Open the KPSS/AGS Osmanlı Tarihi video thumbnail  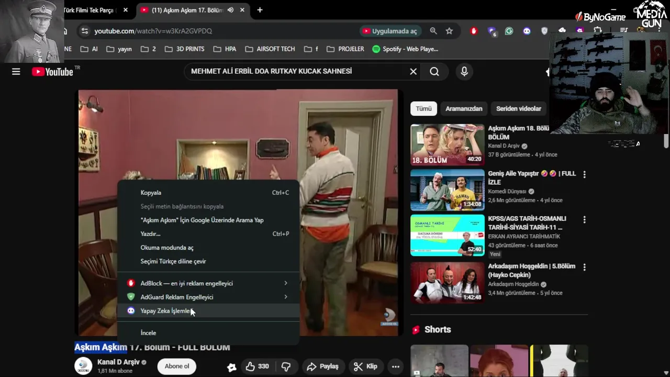pyautogui.click(x=448, y=235)
